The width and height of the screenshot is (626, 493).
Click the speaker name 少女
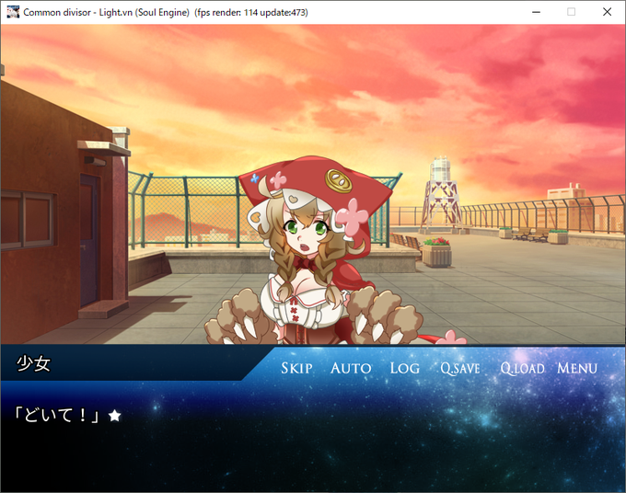(33, 363)
